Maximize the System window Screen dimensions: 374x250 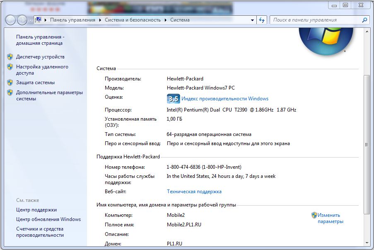[345, 5]
